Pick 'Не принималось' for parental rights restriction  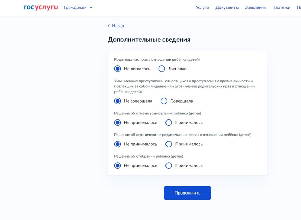(x=118, y=144)
